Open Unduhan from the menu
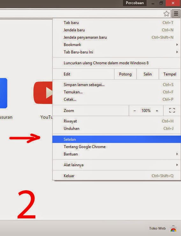 click(x=117, y=129)
